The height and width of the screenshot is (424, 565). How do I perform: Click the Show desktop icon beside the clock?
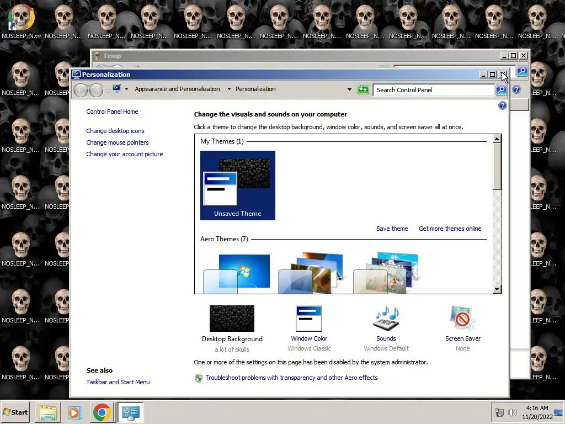[558, 412]
